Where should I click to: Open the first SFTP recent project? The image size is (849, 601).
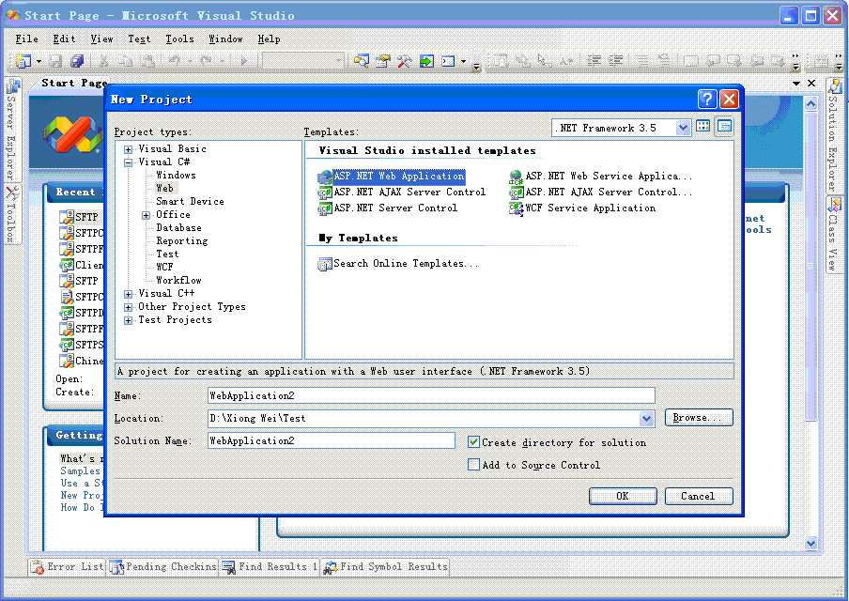coord(80,217)
